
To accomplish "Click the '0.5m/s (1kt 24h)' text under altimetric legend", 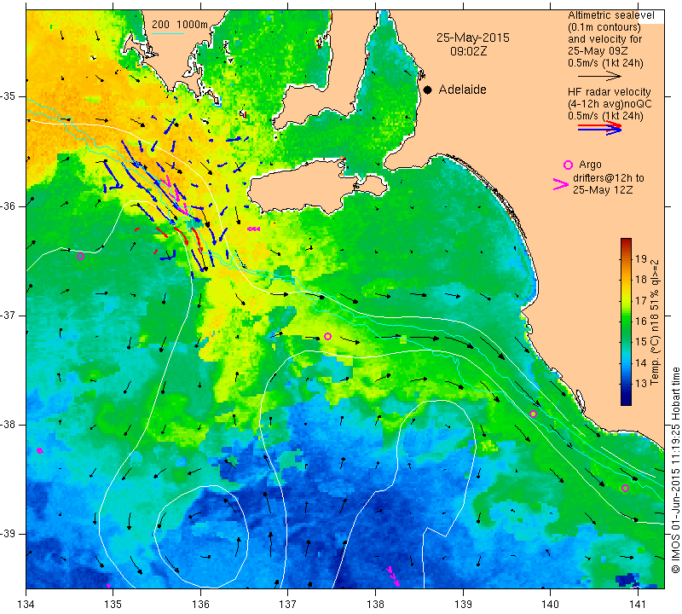I will pyautogui.click(x=605, y=63).
